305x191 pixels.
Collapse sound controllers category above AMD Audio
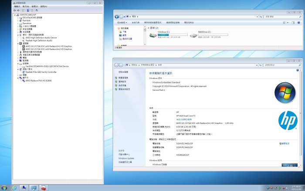[x=18, y=35]
